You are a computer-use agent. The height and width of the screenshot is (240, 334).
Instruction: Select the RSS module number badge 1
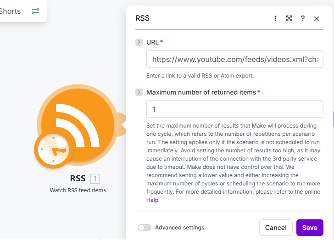pyautogui.click(x=95, y=179)
